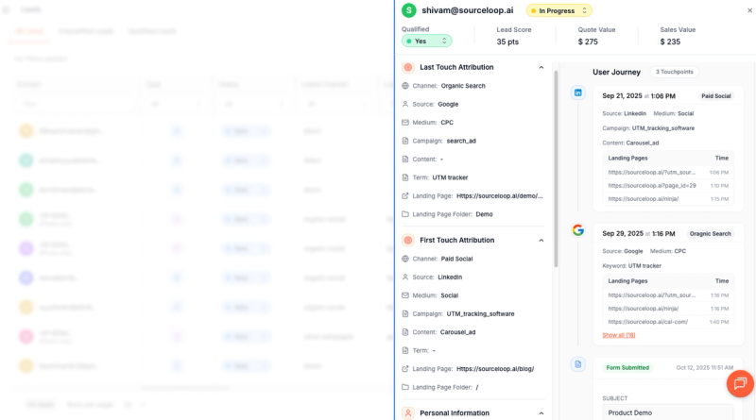
Task: Click the envelope icon beside Medium: CPC
Action: click(405, 123)
